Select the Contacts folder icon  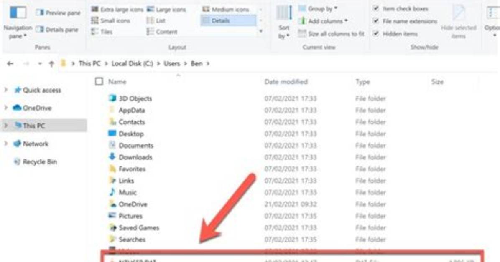(x=112, y=121)
